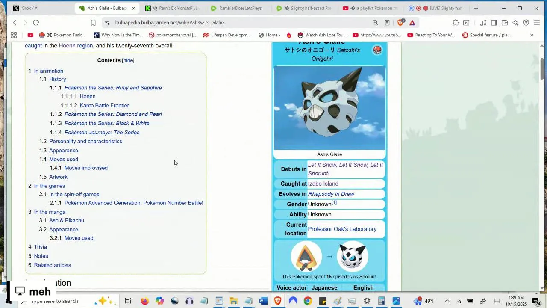The image size is (547, 308).
Task: Switch to a playlist Pokemon tab
Action: (371, 8)
